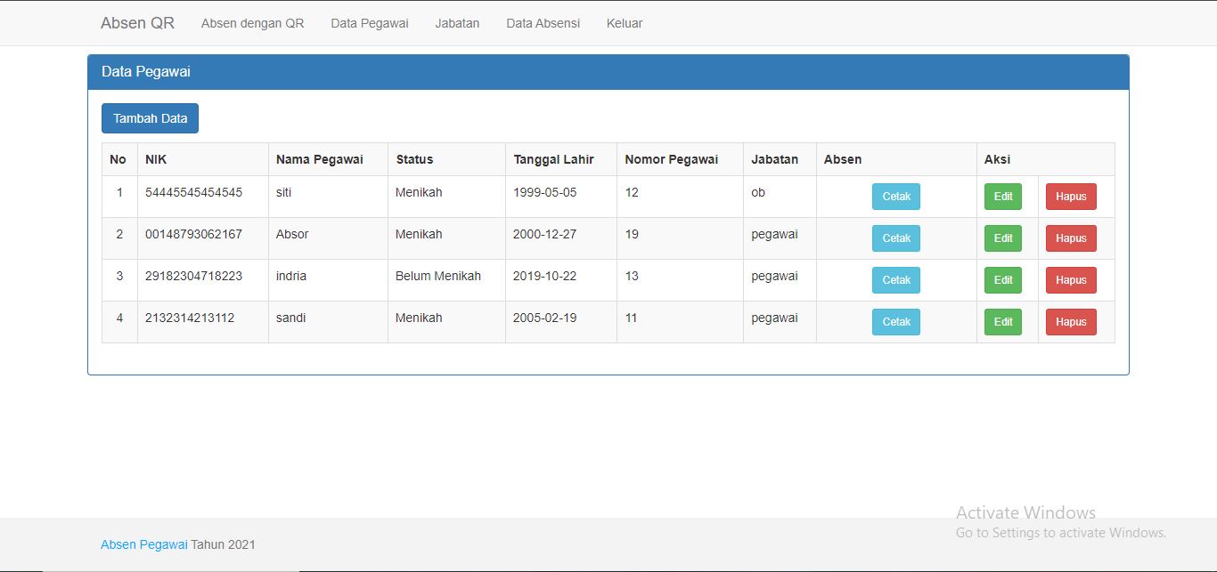1217x572 pixels.
Task: Print QR for indria using Cetak
Action: click(x=895, y=280)
